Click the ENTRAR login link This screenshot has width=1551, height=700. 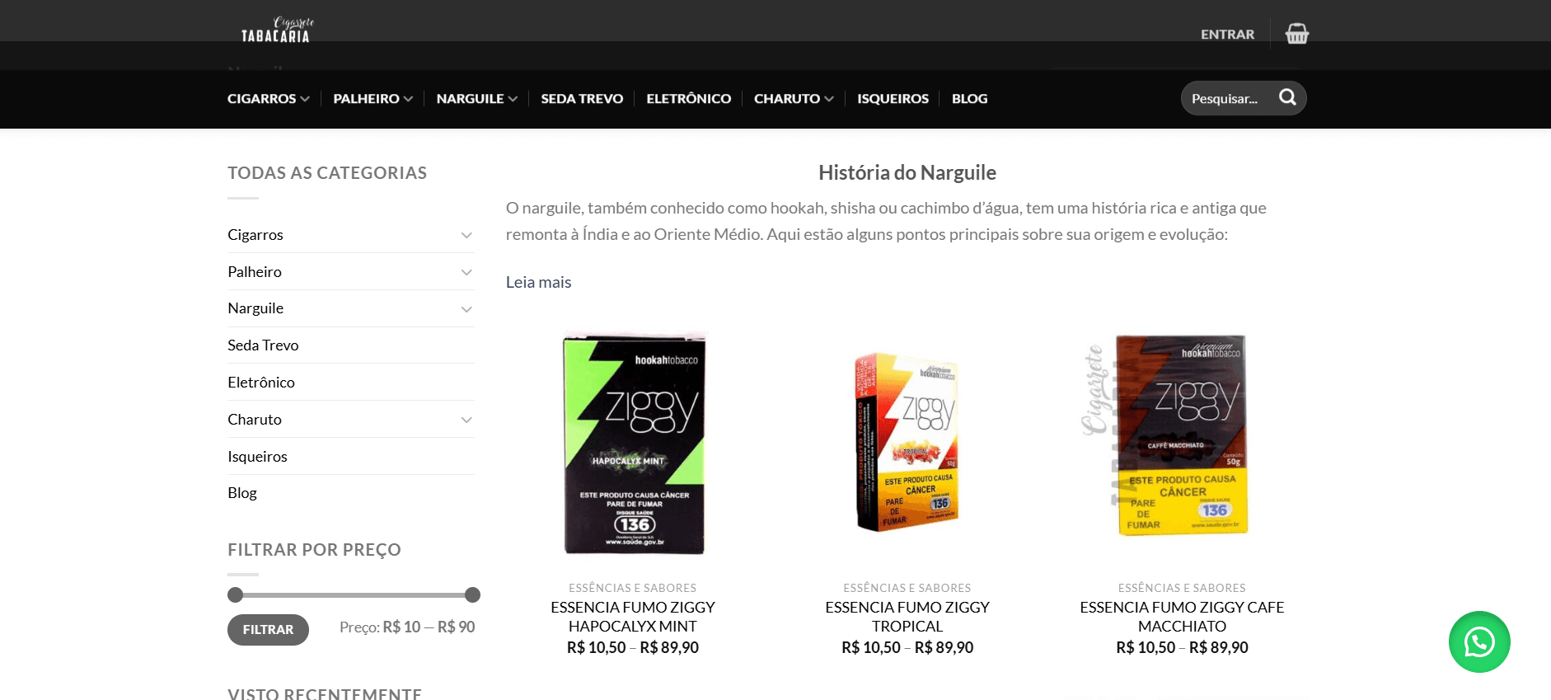coord(1227,35)
